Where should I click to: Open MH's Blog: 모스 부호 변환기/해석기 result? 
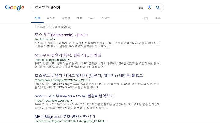[x=65, y=117]
